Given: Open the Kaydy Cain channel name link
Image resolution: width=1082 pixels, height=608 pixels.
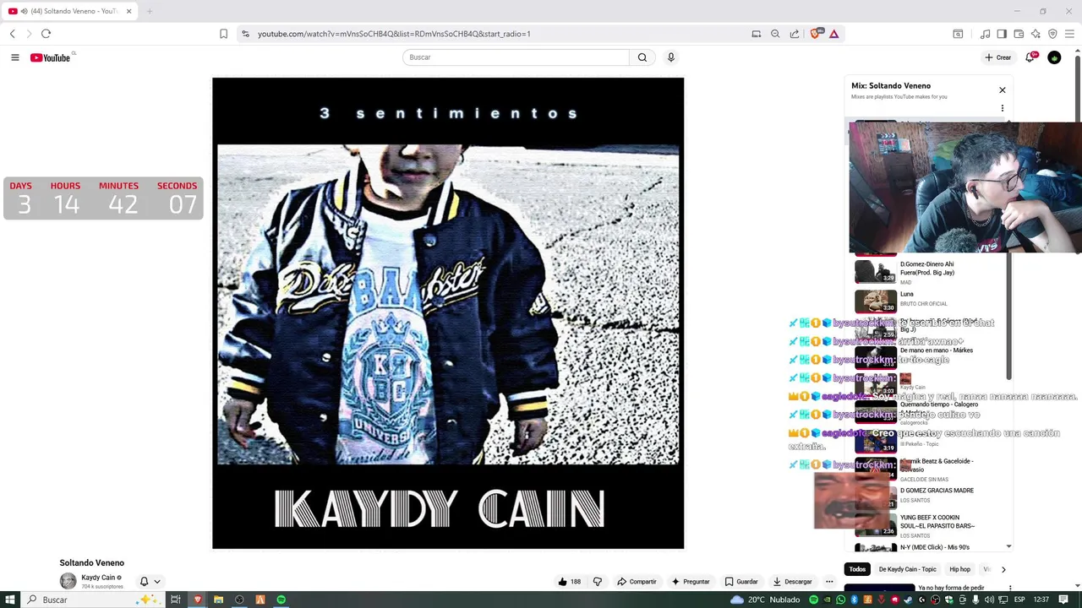Looking at the screenshot, I should coord(98,578).
